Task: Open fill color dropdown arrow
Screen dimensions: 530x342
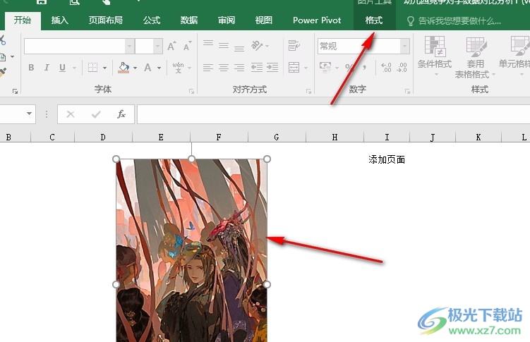Action: 135,68
